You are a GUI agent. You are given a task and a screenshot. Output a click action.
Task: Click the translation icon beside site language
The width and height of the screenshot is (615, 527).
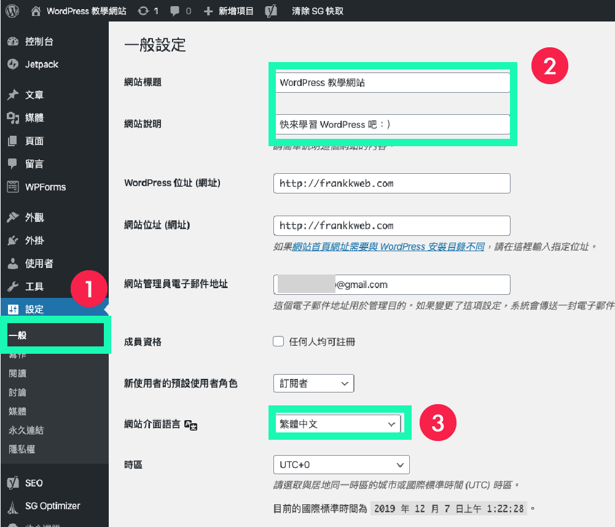pos(190,425)
